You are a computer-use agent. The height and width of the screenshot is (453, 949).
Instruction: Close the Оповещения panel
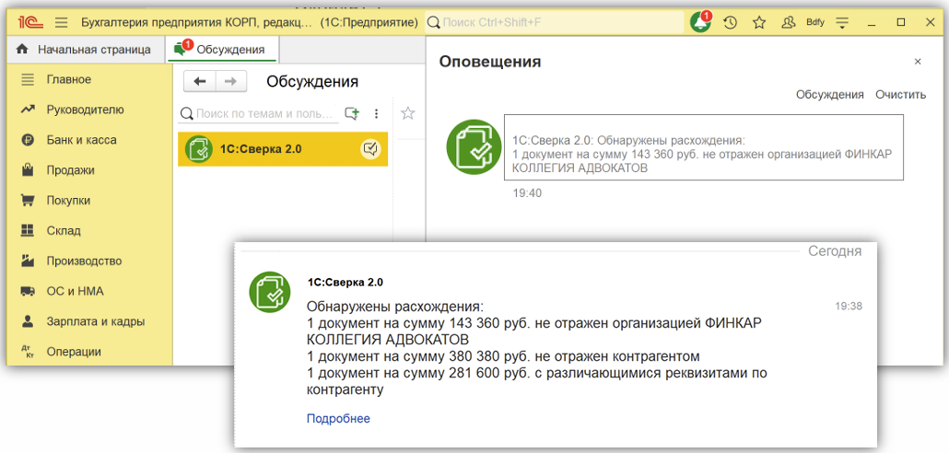(x=918, y=62)
